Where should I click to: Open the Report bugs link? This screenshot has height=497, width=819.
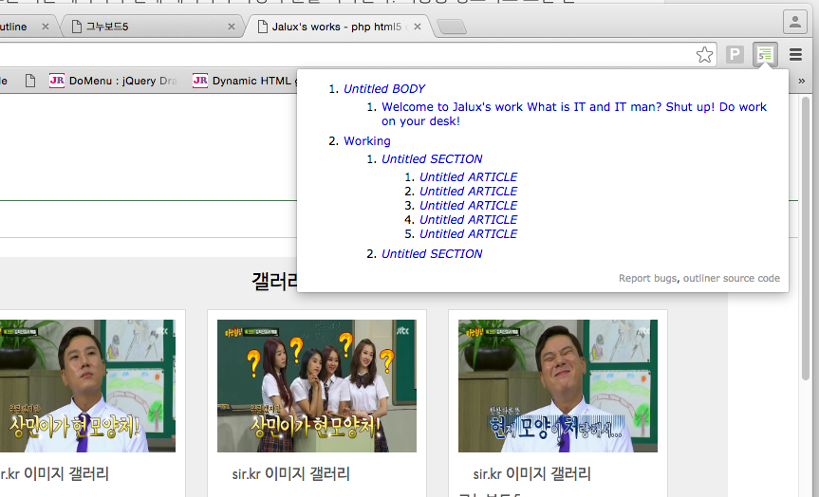647,279
